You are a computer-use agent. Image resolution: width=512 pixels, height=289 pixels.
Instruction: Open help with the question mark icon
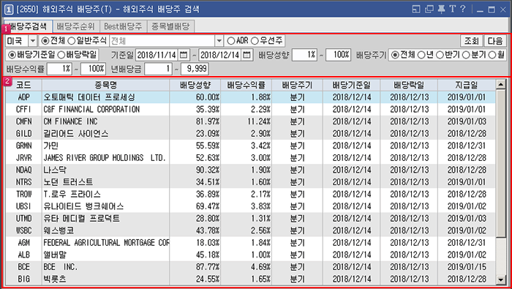[x=463, y=9]
